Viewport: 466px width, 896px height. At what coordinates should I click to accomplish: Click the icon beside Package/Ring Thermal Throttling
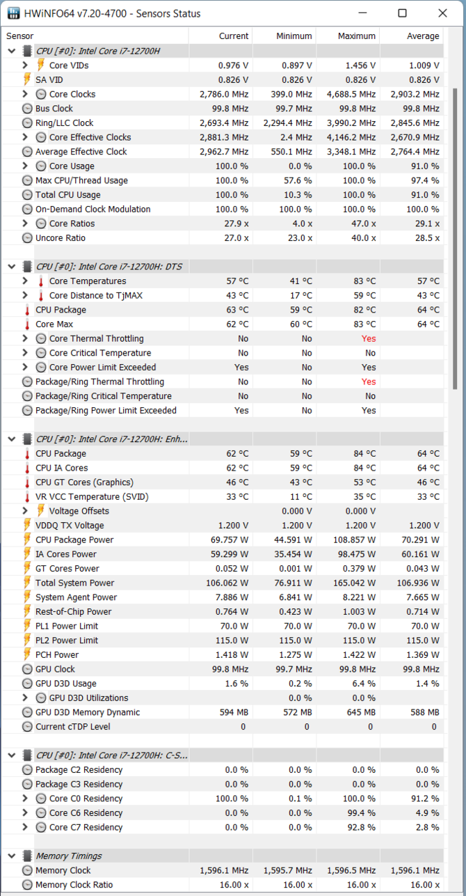click(27, 382)
